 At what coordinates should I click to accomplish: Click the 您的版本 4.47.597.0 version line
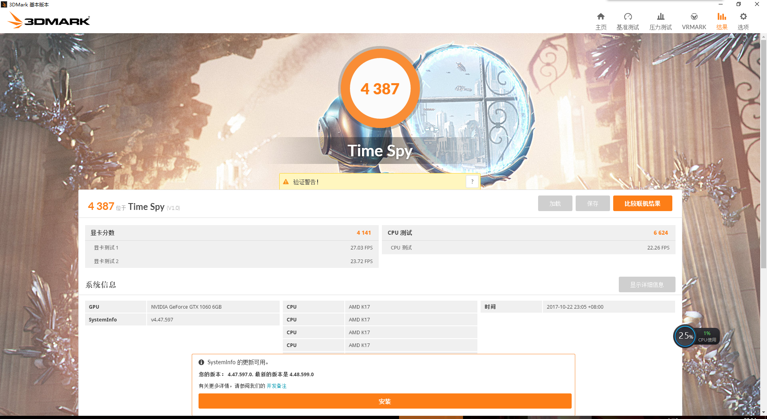click(256, 374)
